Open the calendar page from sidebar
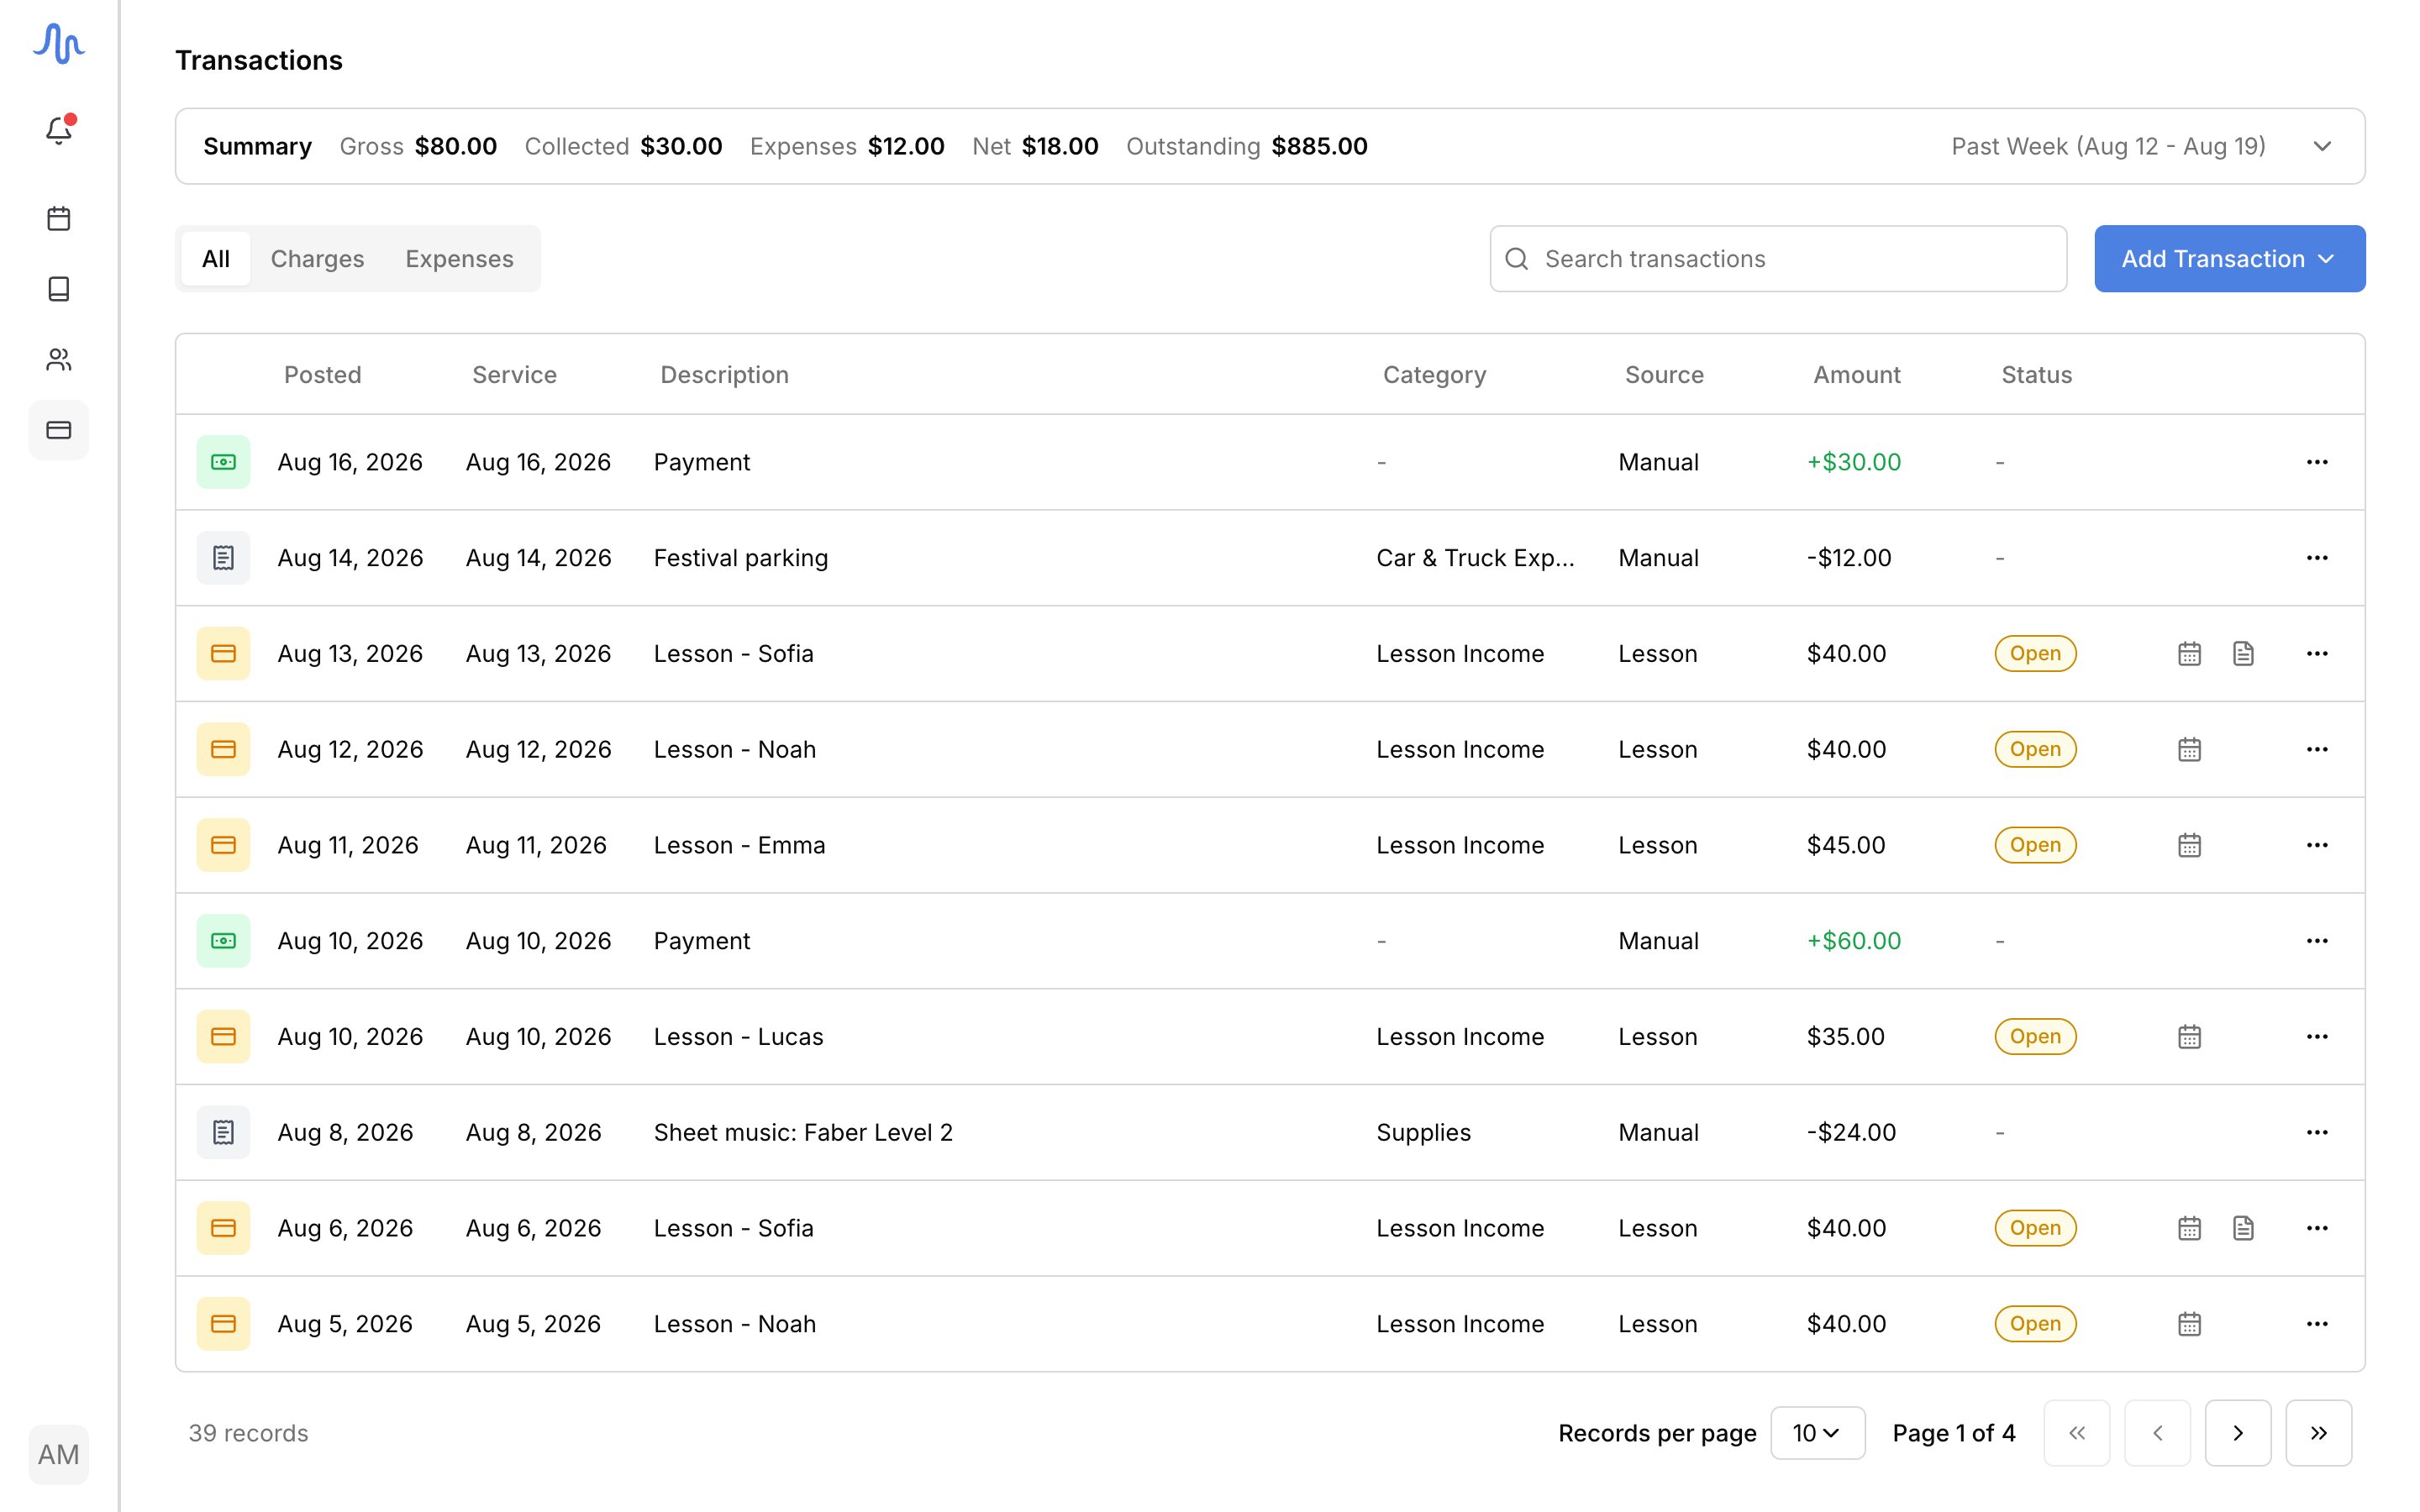2420x1512 pixels. [x=59, y=218]
